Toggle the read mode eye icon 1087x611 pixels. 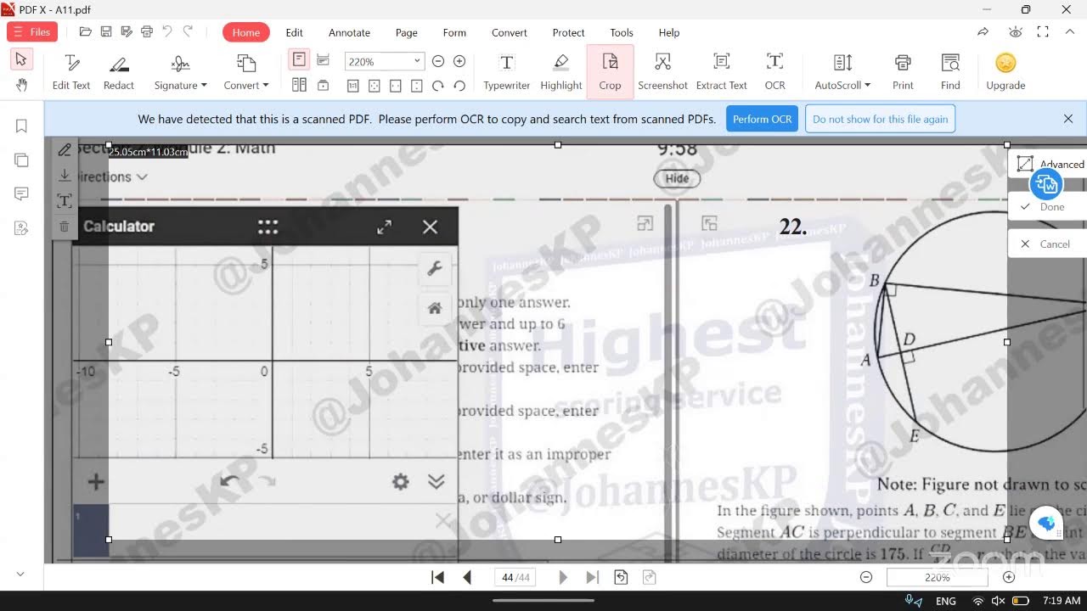(x=1016, y=32)
